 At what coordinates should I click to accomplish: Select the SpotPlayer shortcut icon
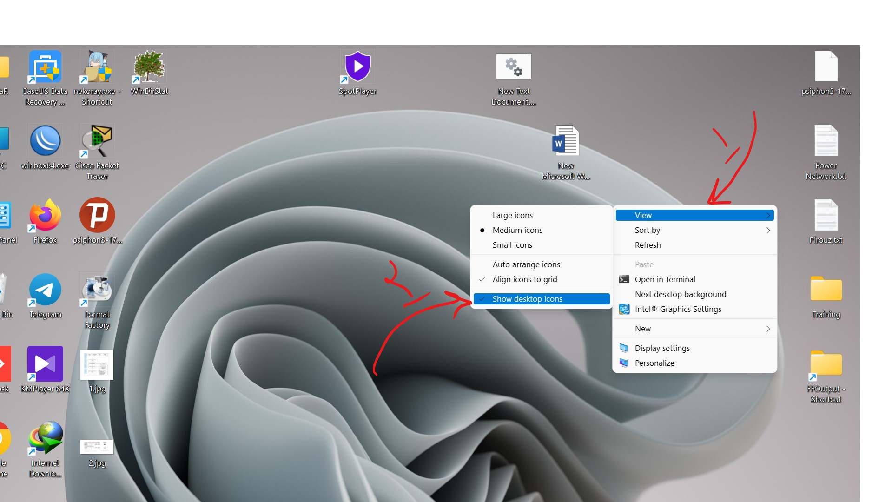tap(357, 67)
